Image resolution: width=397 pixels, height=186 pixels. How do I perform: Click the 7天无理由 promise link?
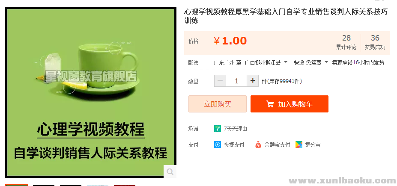click(236, 129)
